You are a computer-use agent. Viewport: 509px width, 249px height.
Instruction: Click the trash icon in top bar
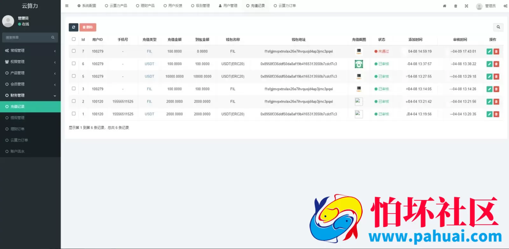(456, 6)
